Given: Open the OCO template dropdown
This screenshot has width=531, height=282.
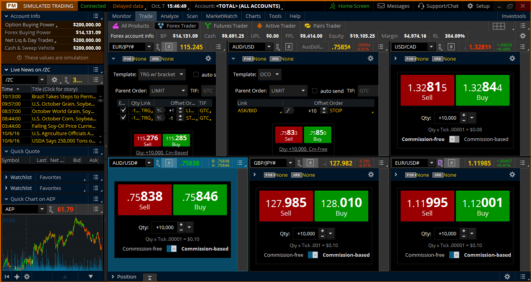Looking at the screenshot, I should click(270, 75).
